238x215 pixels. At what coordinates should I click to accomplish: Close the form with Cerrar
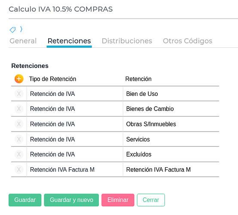[151, 200]
